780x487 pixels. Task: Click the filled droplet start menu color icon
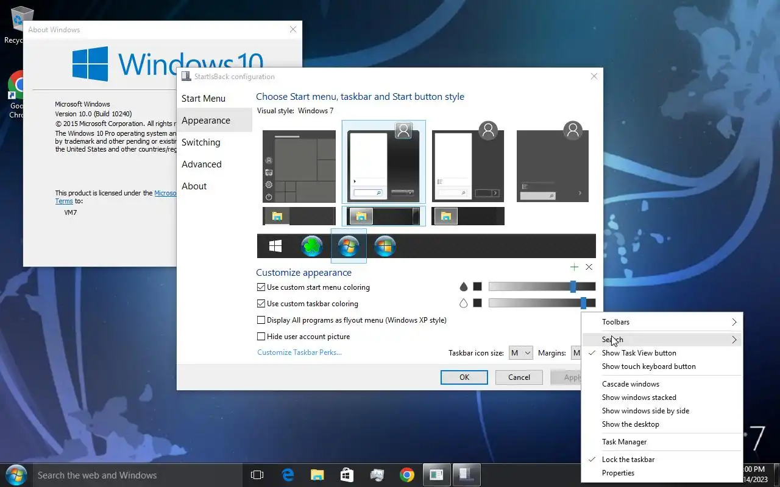[x=463, y=287]
